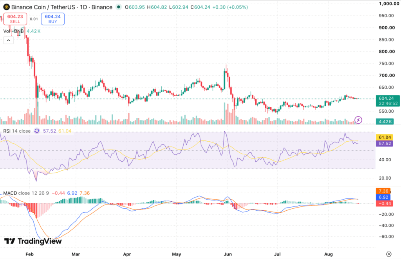Collapse the indicator legend chevron
Viewport: 401px width, 259px height.
[x=9, y=40]
